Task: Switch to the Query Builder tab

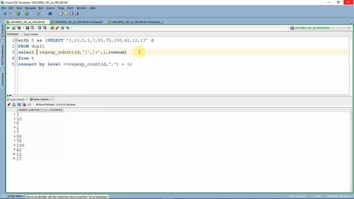Action: [31, 34]
